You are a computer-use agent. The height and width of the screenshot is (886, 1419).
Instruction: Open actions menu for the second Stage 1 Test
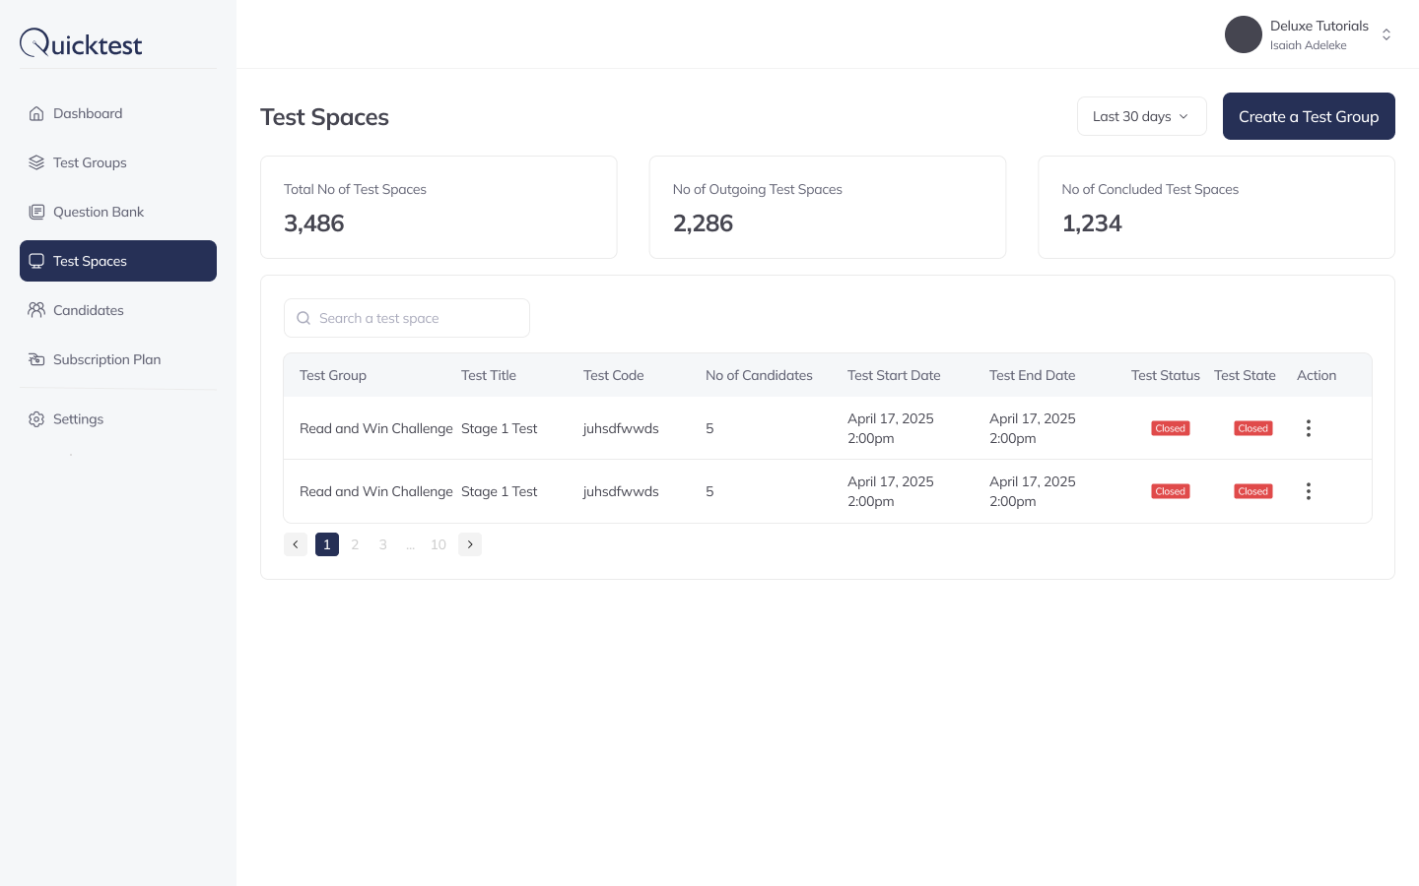pos(1309,491)
